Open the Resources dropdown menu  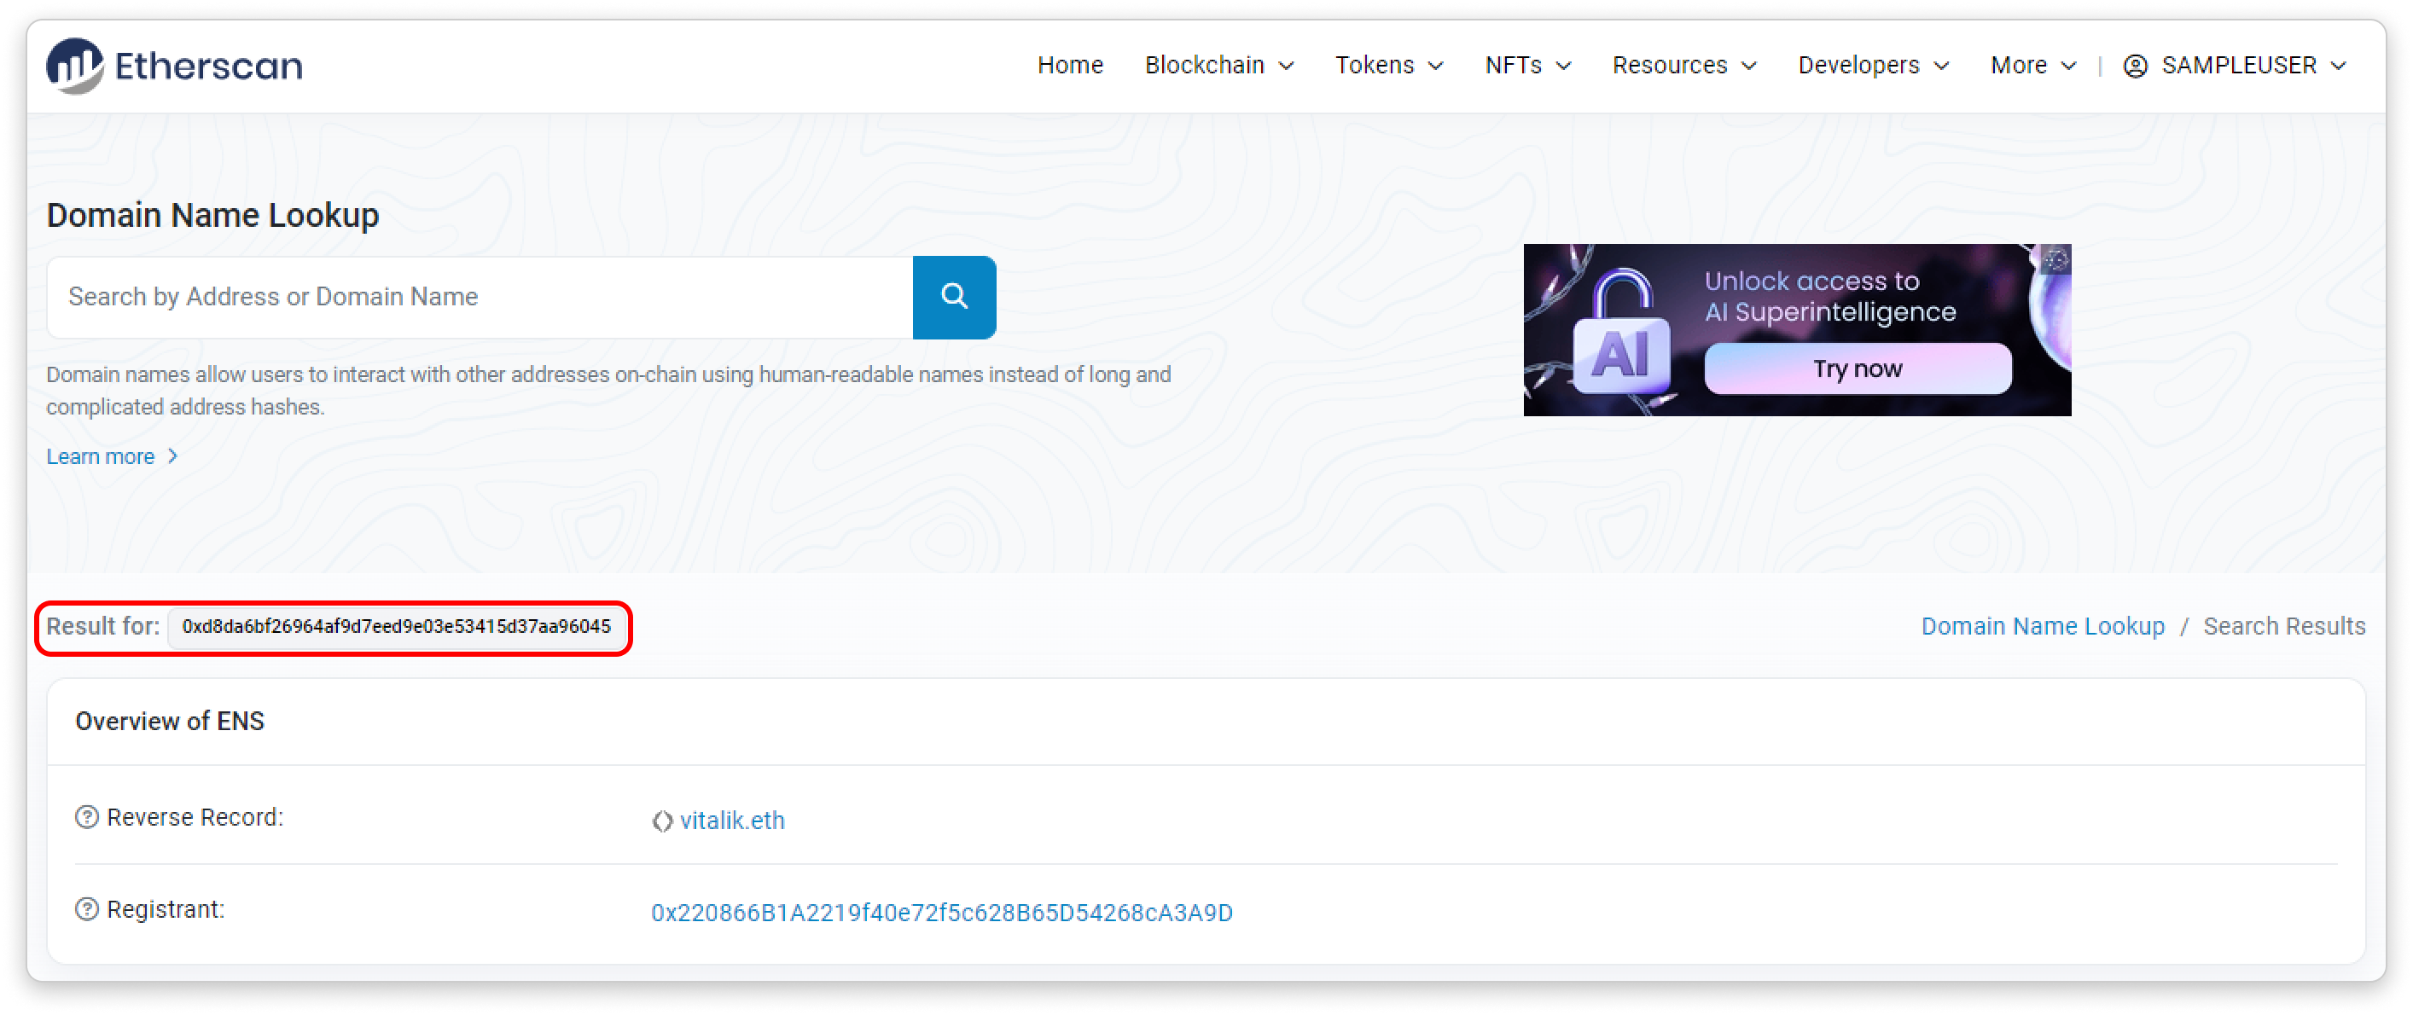(x=1683, y=66)
